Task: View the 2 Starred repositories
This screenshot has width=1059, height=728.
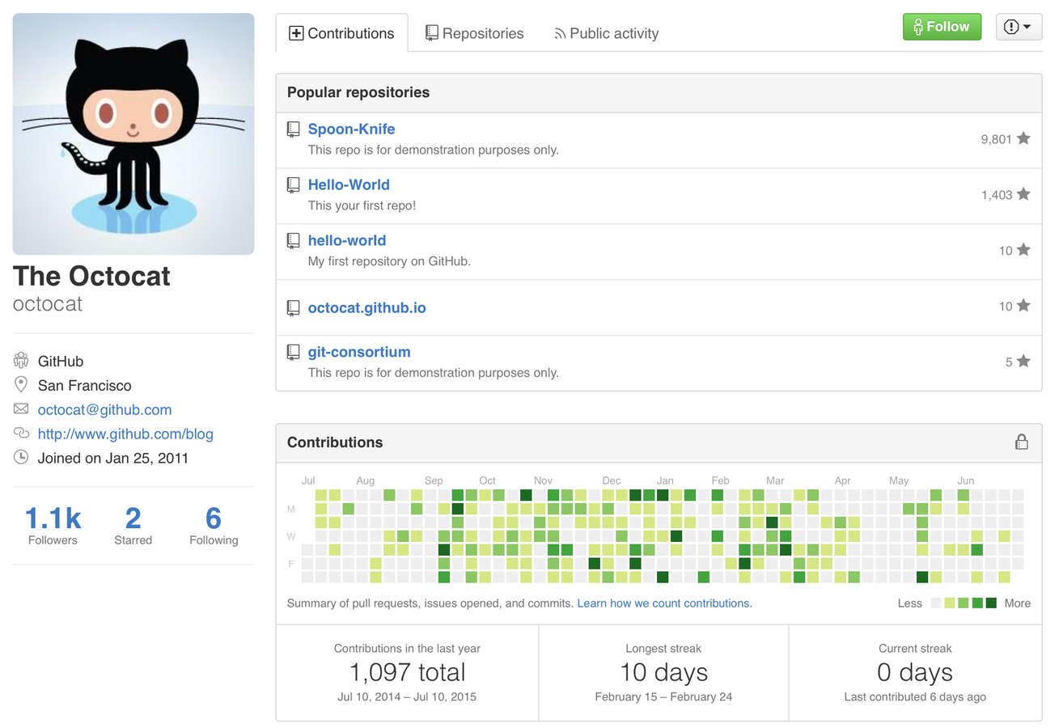Action: point(133,525)
